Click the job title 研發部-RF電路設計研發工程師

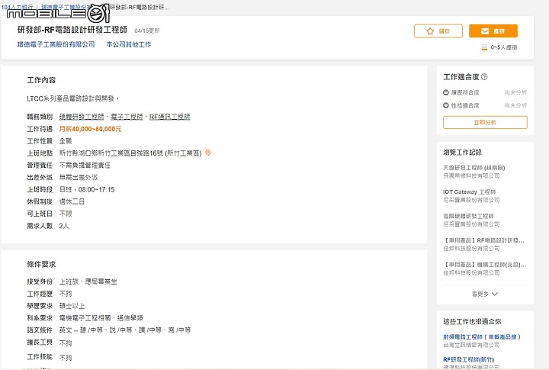coord(72,30)
